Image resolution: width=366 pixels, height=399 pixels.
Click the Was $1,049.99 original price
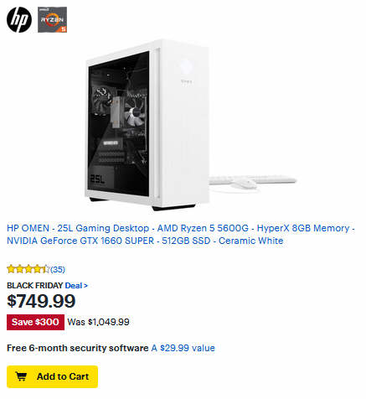(x=98, y=322)
